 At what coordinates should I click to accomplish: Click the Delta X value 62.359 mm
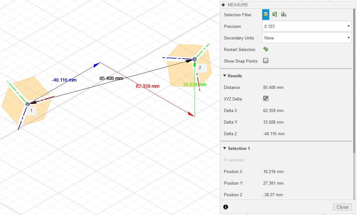(273, 110)
